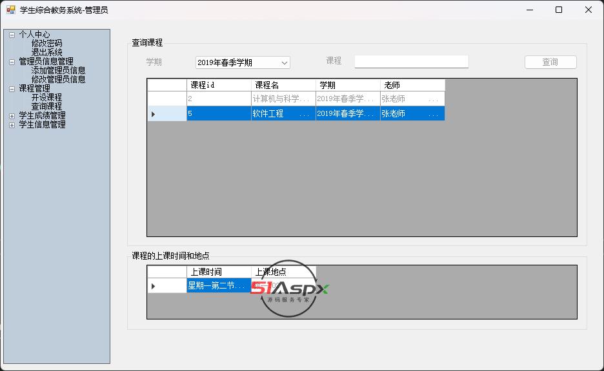The width and height of the screenshot is (604, 371).
Task: Select the 计算机与科学 course name cell
Action: point(283,99)
